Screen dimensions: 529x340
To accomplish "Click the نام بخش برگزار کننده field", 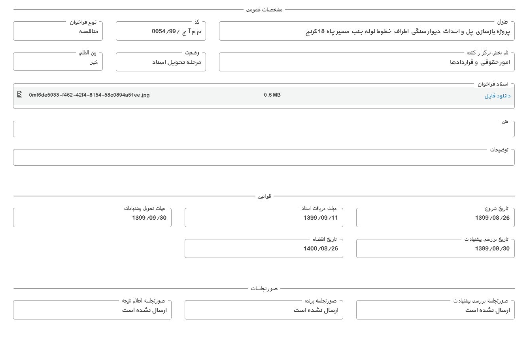I will 367,62.
